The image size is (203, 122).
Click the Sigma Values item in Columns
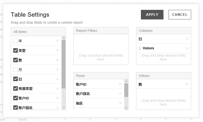(148, 48)
